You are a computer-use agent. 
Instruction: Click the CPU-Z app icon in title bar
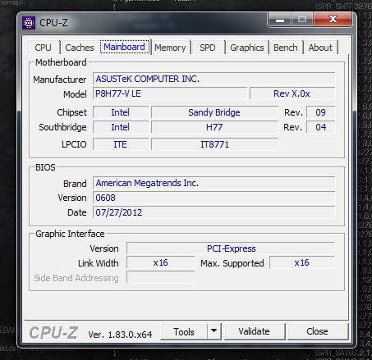point(29,23)
